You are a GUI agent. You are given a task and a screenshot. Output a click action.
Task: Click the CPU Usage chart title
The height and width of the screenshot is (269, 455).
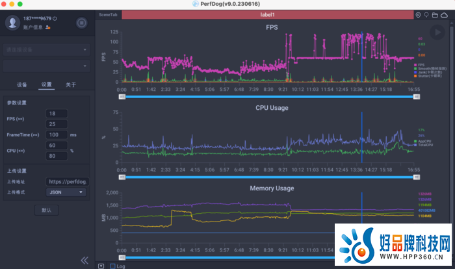pyautogui.click(x=272, y=108)
